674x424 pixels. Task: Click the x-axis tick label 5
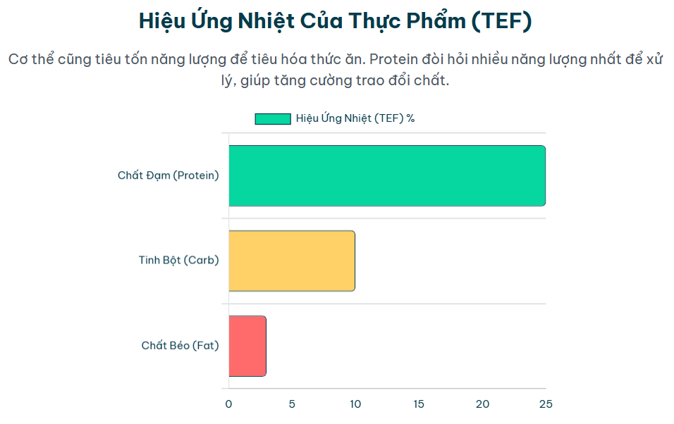(292, 404)
